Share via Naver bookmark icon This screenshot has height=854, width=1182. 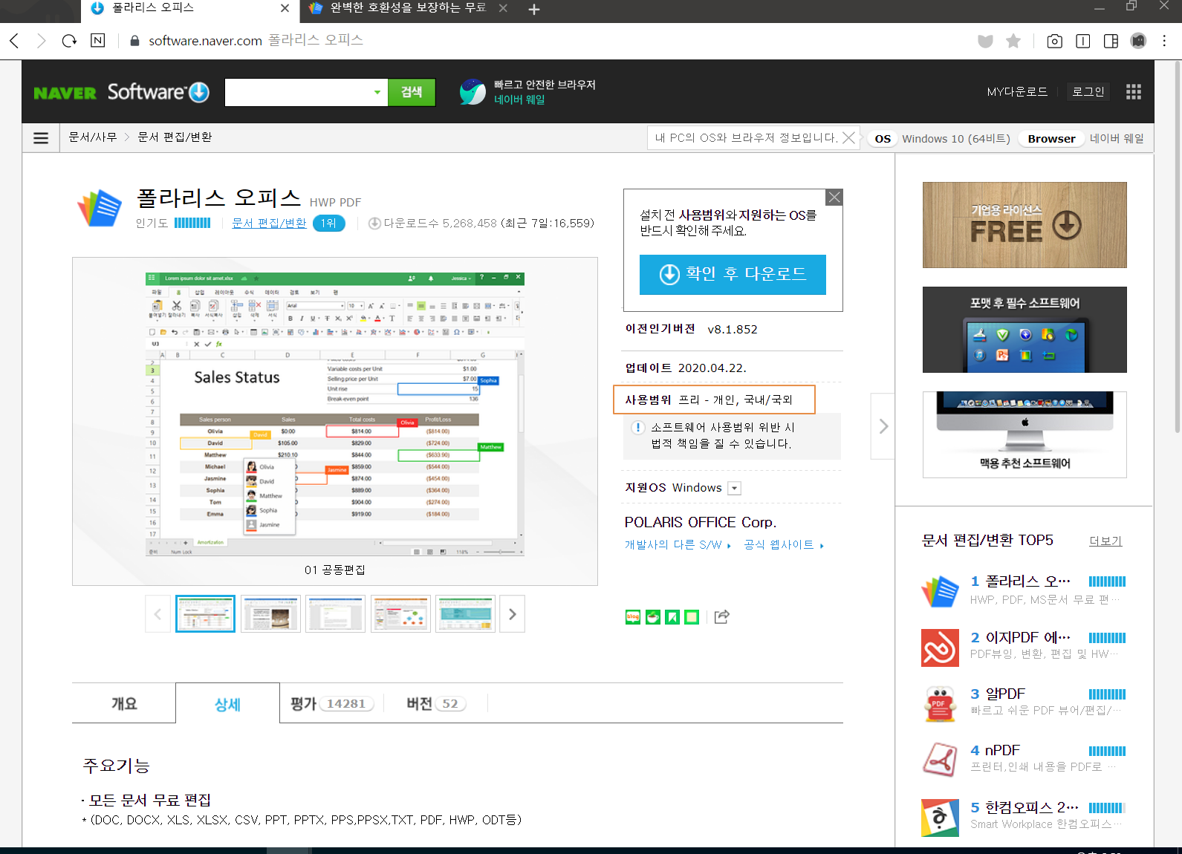coord(672,617)
